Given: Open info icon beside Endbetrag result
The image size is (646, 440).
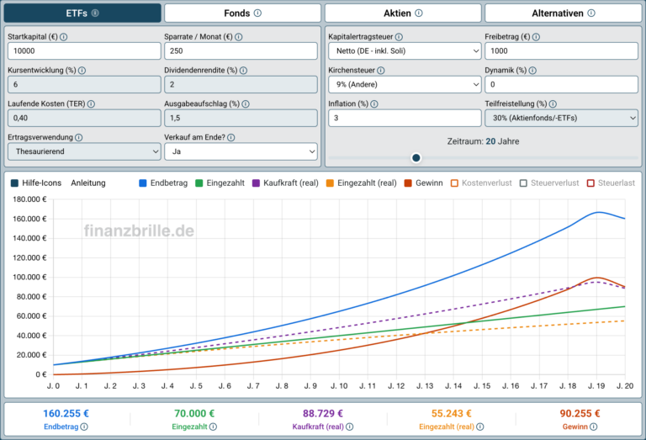Looking at the screenshot, I should pyautogui.click(x=84, y=427).
